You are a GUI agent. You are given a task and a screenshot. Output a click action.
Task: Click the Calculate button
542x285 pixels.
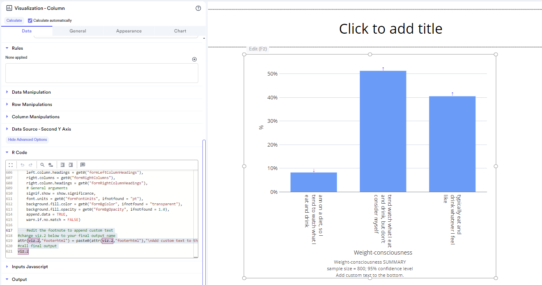[14, 21]
